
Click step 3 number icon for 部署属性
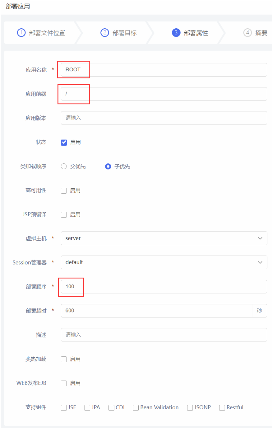176,33
